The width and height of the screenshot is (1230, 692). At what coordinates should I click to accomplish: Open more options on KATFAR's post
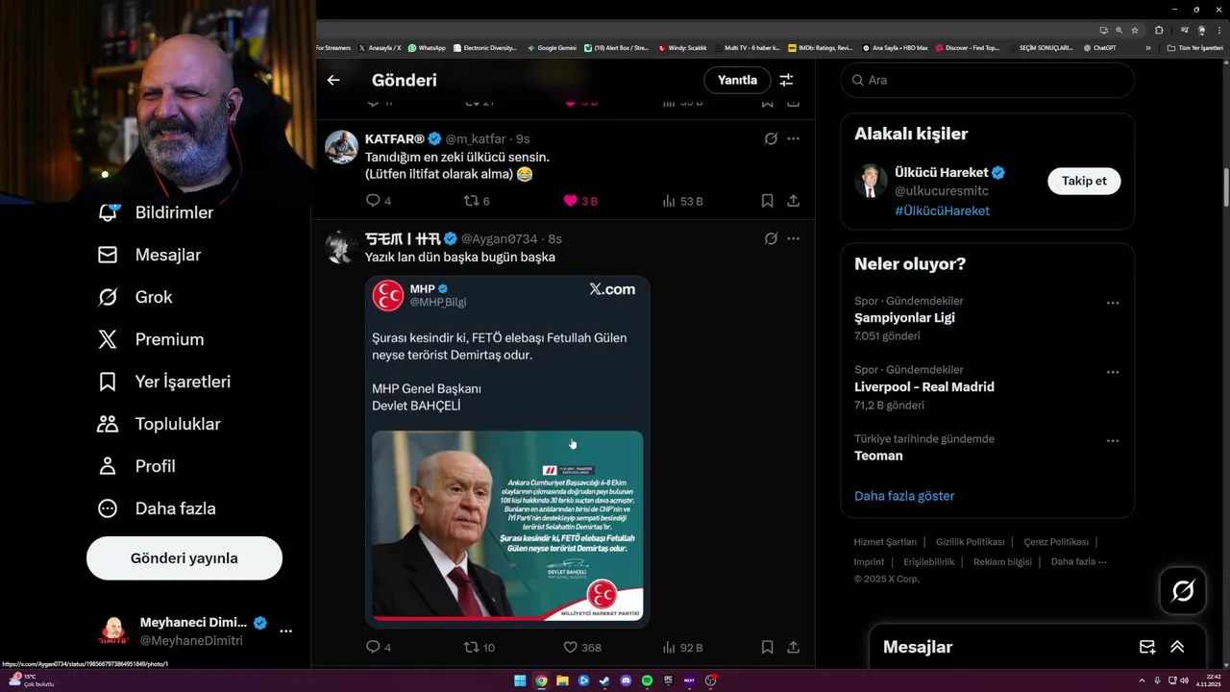[793, 138]
